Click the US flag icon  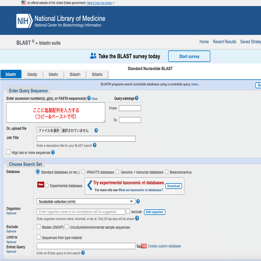[x=24, y=3]
